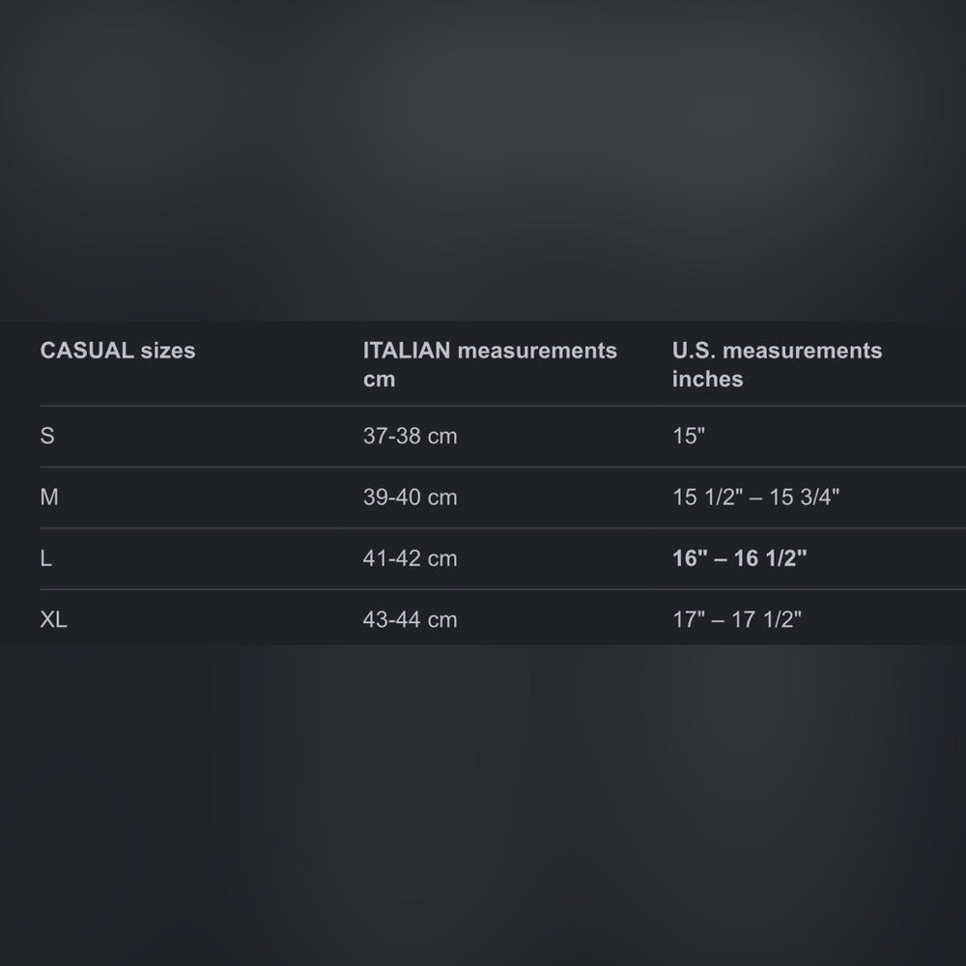The height and width of the screenshot is (966, 966).
Task: Select the S size cell
Action: point(47,437)
